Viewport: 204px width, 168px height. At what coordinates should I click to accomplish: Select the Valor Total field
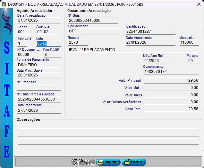point(171,109)
